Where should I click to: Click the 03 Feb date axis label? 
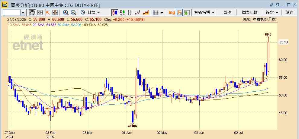click(50, 133)
